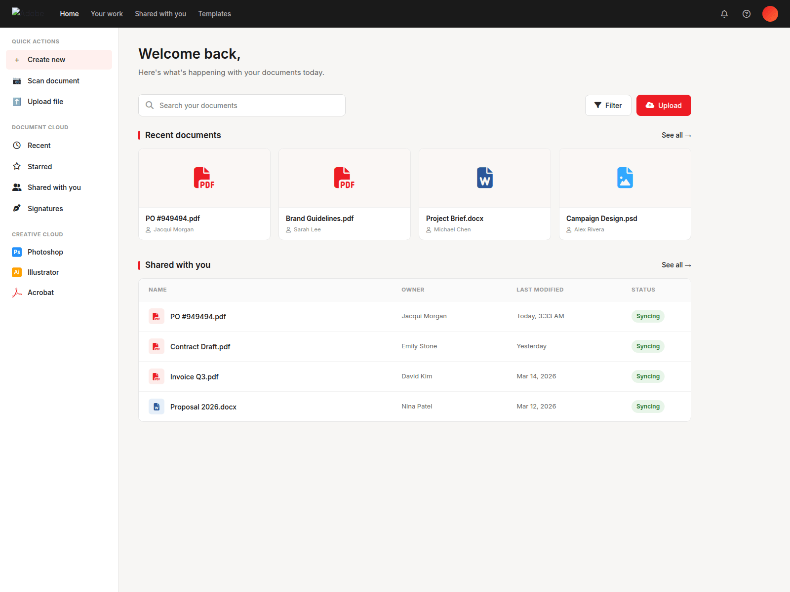Open the Your work tab
This screenshot has height=592, width=790.
tap(107, 14)
